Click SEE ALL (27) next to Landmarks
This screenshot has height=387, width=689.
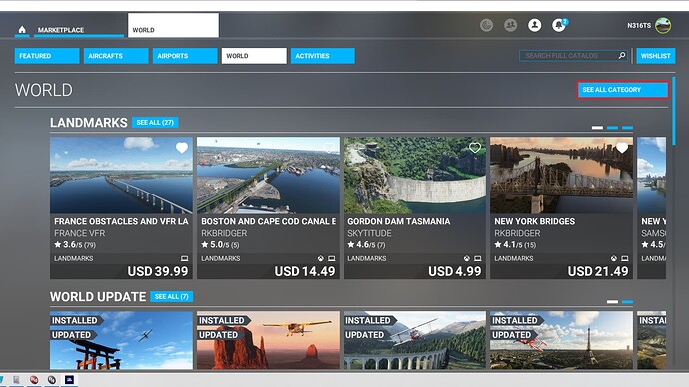155,122
